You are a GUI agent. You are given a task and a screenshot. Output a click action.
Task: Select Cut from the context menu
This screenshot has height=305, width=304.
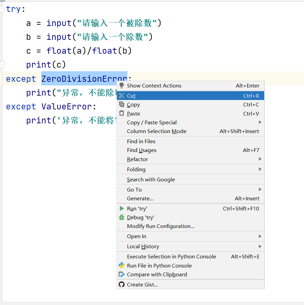pyautogui.click(x=191, y=96)
